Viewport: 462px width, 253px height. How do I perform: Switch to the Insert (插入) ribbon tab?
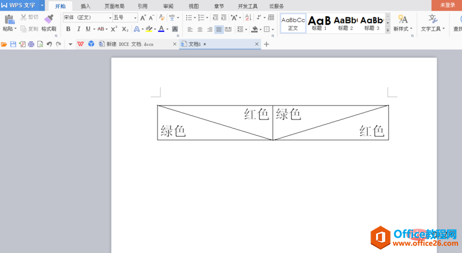pyautogui.click(x=85, y=6)
